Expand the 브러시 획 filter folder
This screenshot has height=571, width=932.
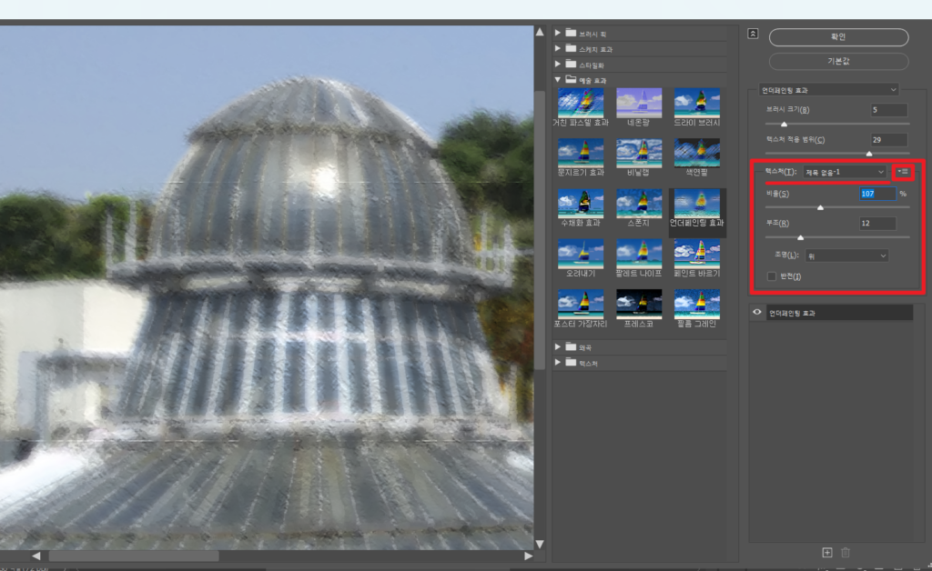pos(558,33)
